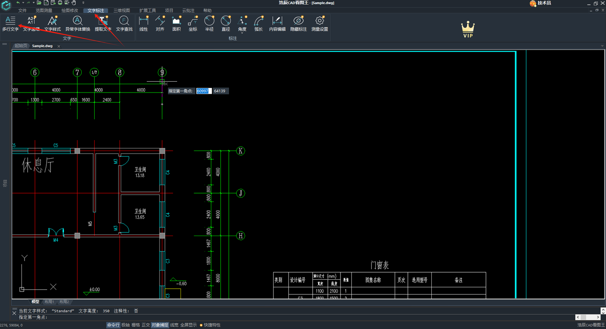Open the 文字样式 text style tool
The width and height of the screenshot is (606, 329).
pyautogui.click(x=53, y=24)
